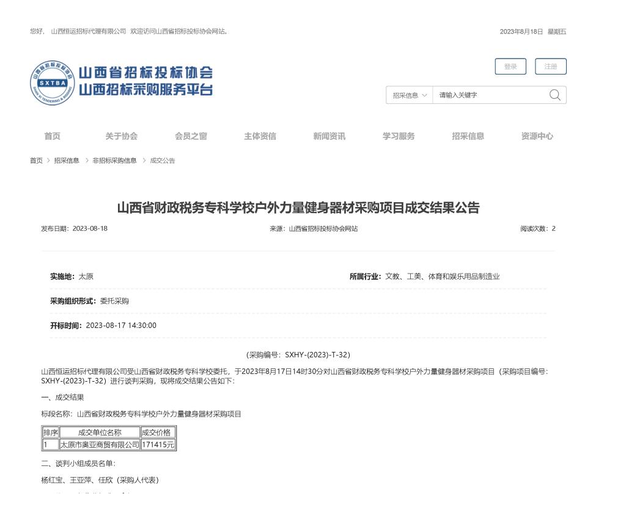Screen dimensions: 626x510
Task: Click the 招采信息 breadcrumb link
Action: click(x=67, y=161)
